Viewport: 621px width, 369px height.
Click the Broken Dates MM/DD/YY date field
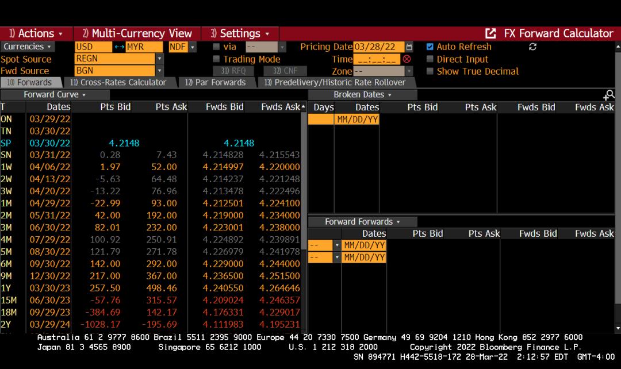(x=356, y=119)
